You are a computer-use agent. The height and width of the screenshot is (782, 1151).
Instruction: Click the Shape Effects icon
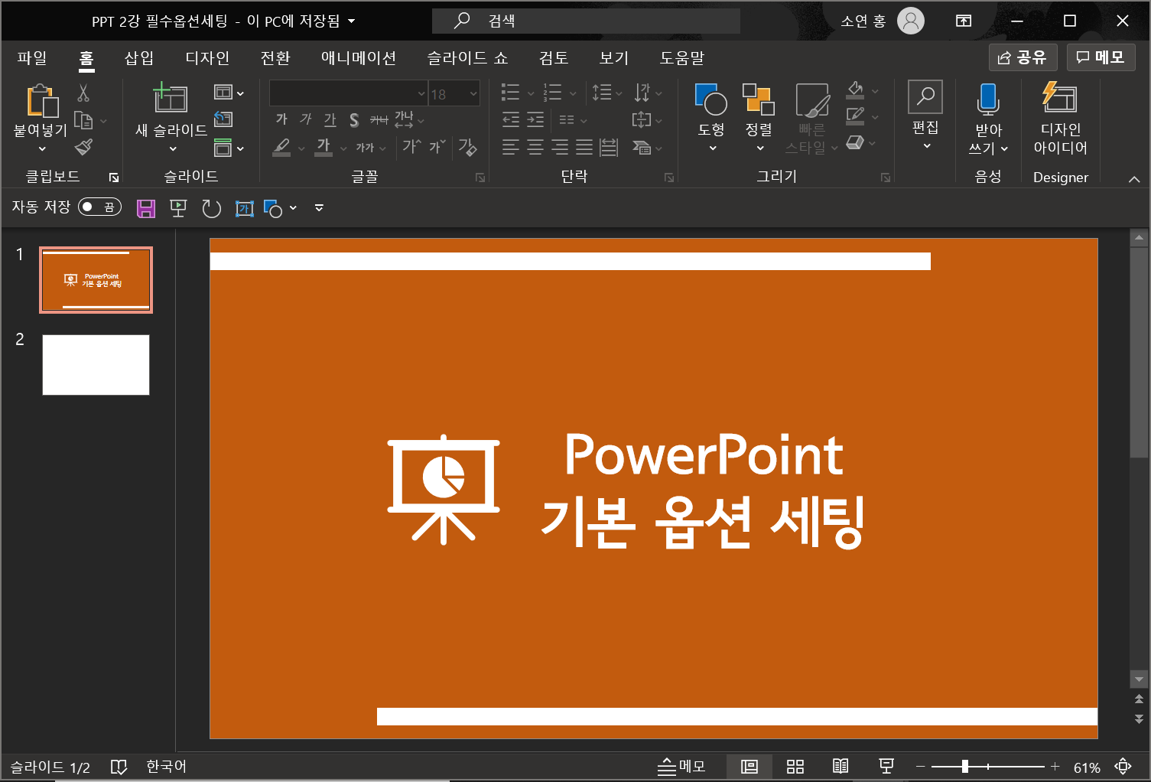point(855,142)
